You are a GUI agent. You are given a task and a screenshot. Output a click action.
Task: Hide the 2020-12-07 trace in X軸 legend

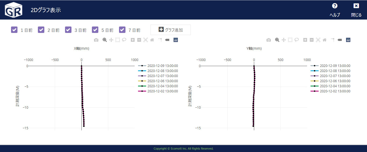(x=158, y=76)
